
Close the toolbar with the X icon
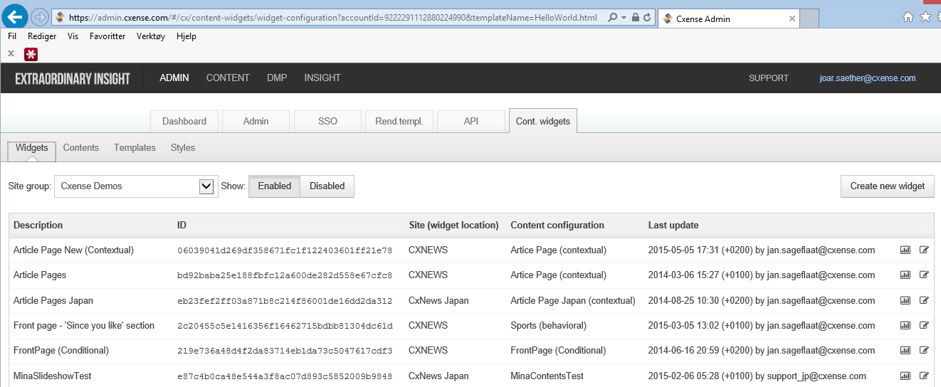tap(11, 53)
